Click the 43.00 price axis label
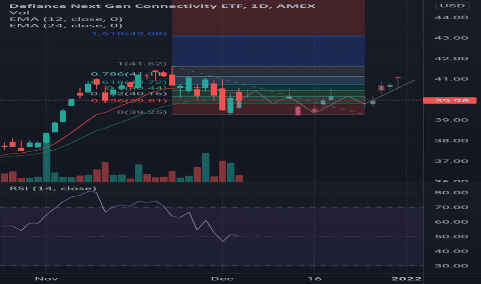This screenshot has width=481, height=284. (451, 38)
